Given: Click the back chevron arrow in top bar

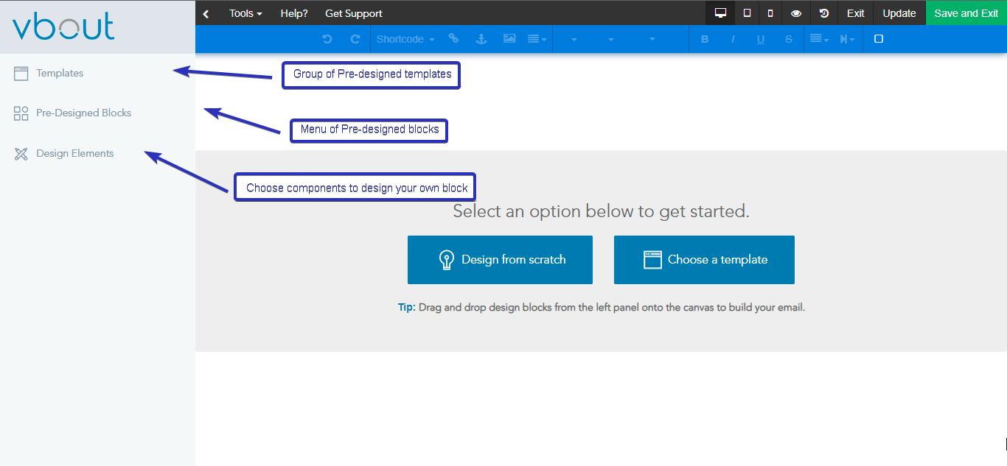Looking at the screenshot, I should [206, 13].
